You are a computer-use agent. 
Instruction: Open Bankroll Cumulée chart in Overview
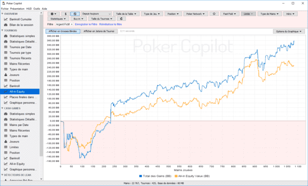click(x=21, y=19)
